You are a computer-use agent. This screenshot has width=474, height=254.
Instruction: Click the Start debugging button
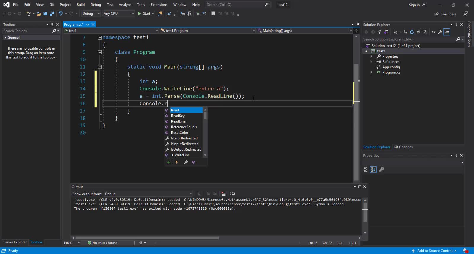click(144, 14)
